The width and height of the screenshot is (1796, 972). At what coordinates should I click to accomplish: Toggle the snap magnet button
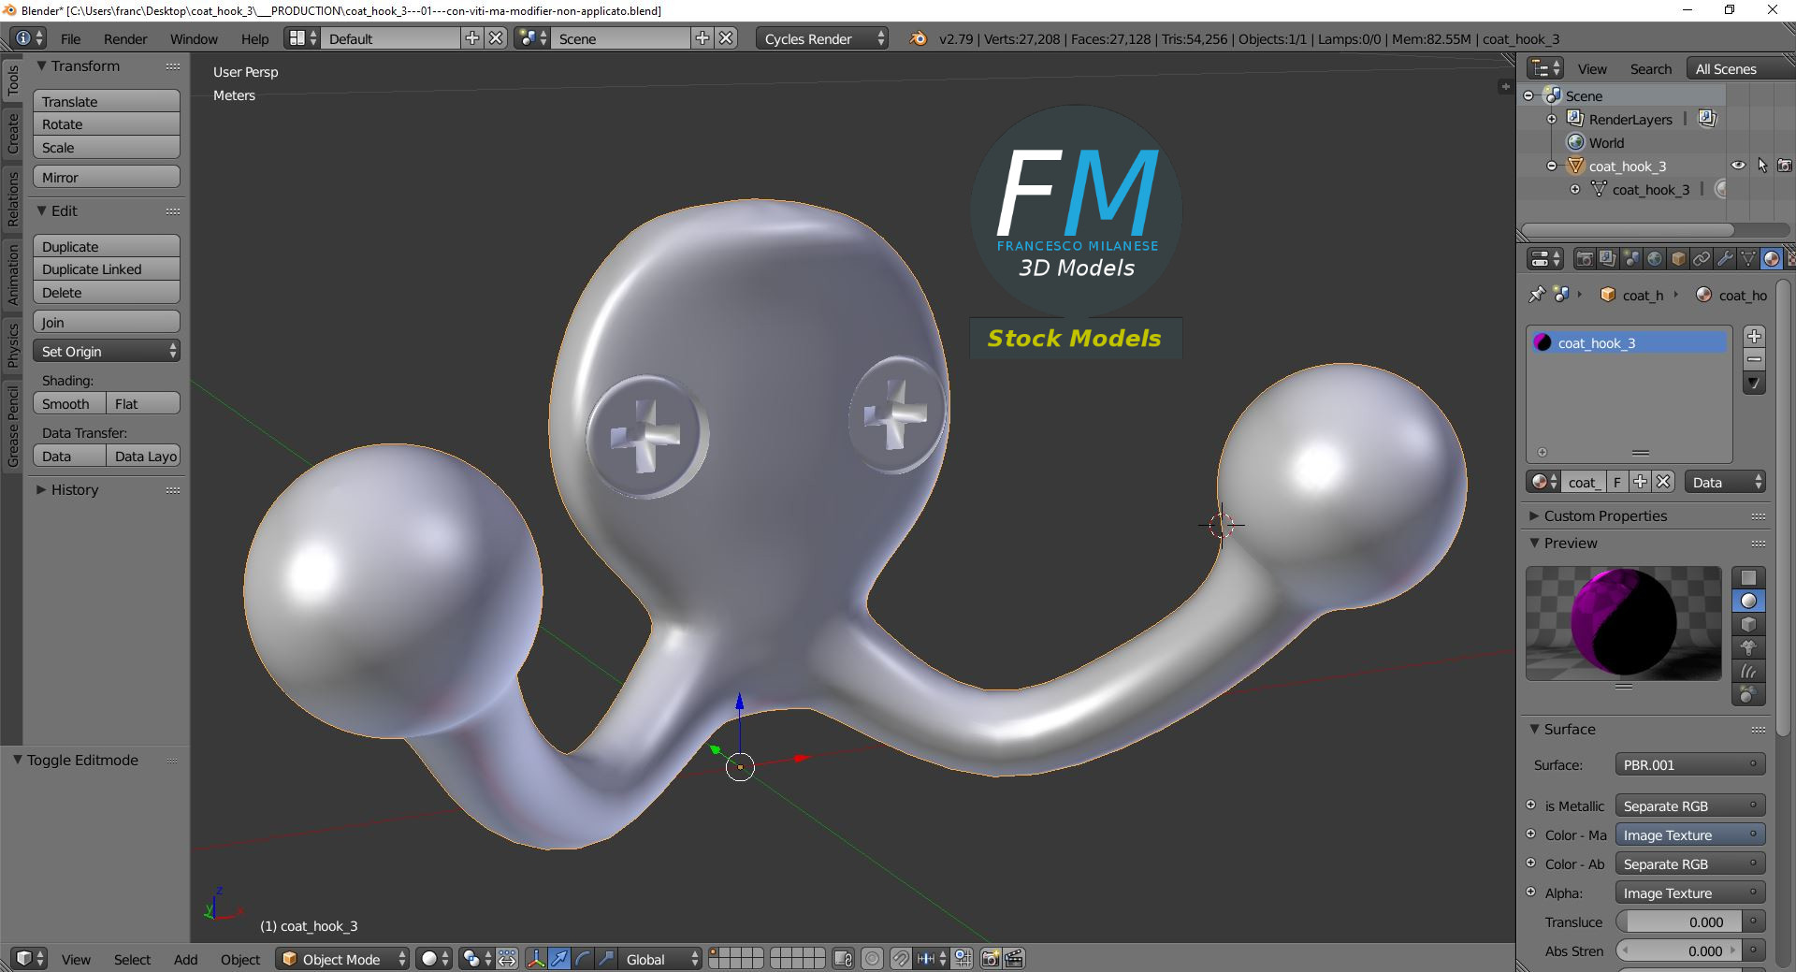pos(901,959)
